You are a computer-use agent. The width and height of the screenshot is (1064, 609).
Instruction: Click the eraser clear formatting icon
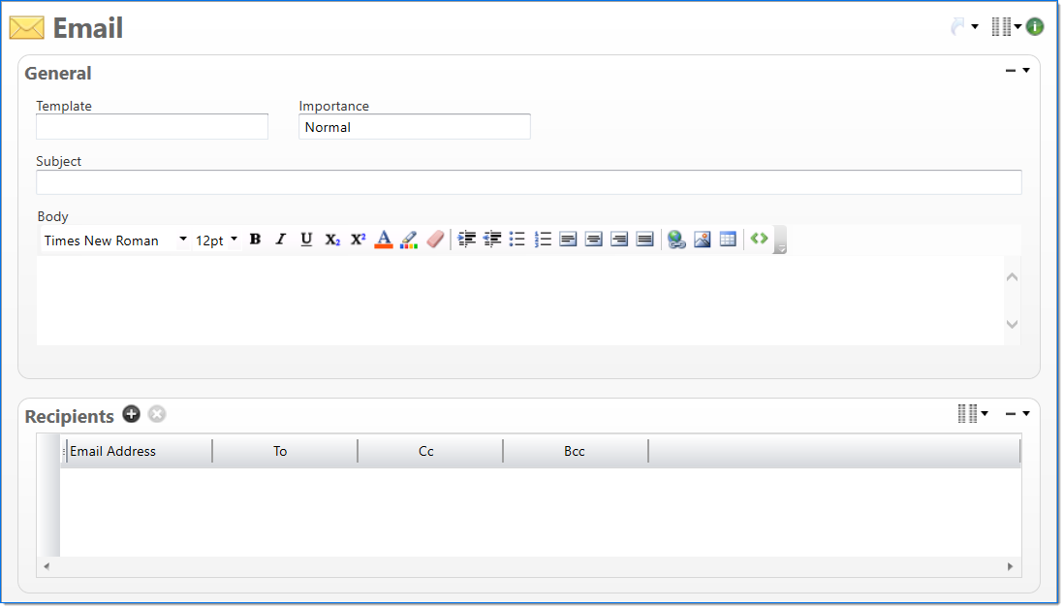click(x=435, y=240)
